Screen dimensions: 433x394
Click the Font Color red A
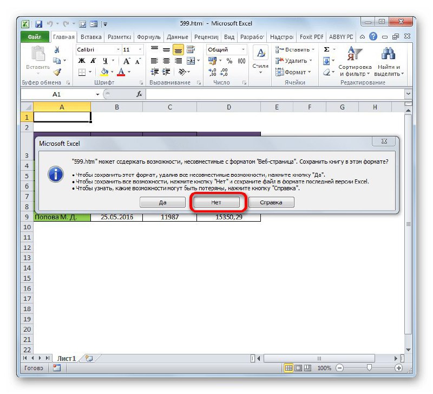pos(121,72)
